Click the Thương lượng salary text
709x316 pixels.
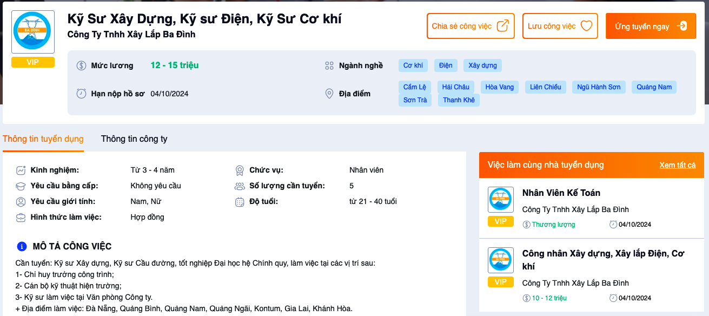point(553,225)
